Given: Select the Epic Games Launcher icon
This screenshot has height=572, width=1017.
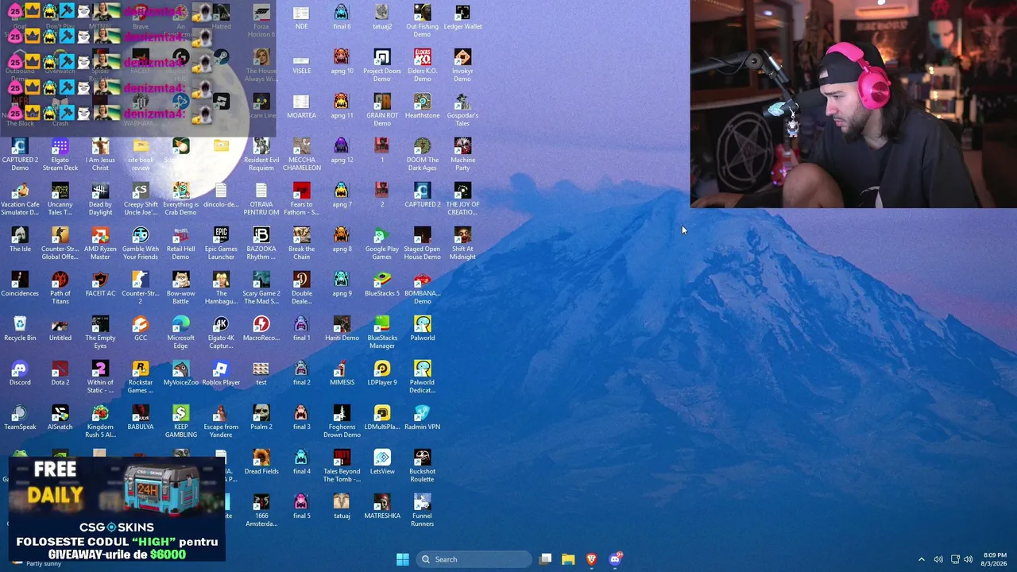Looking at the screenshot, I should point(221,244).
